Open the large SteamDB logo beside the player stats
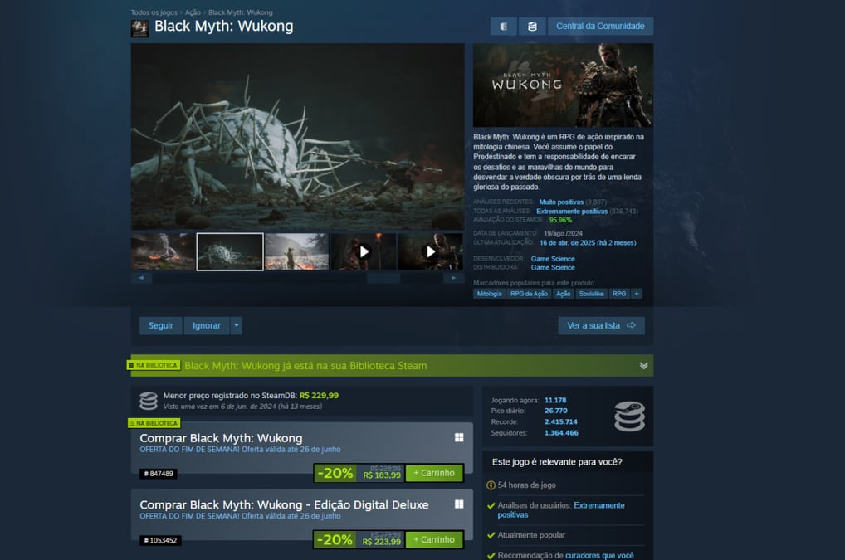 [x=629, y=416]
